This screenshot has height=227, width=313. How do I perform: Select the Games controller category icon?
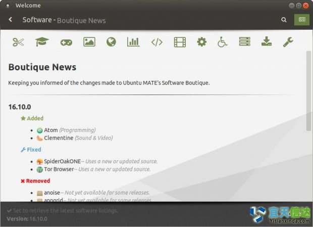[66, 42]
